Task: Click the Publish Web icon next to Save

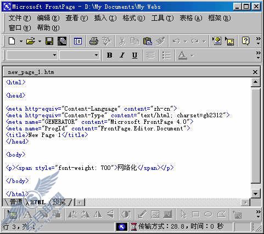Action: (x=62, y=41)
